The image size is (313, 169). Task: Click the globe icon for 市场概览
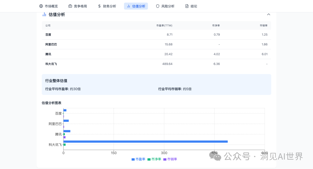(41, 6)
